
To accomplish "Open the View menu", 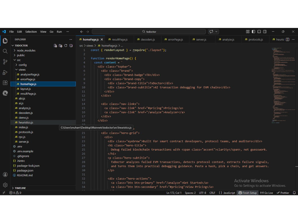I will 43,32.
